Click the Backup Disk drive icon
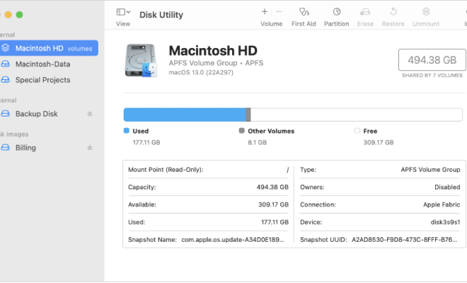Viewport: 467px width, 283px height. [x=6, y=113]
